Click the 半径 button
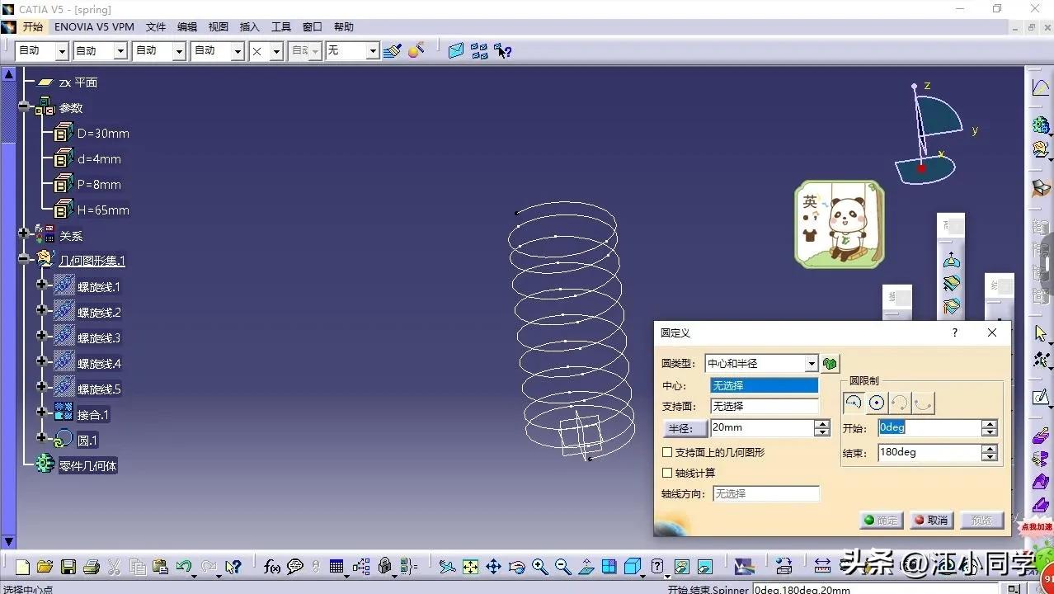 click(685, 428)
